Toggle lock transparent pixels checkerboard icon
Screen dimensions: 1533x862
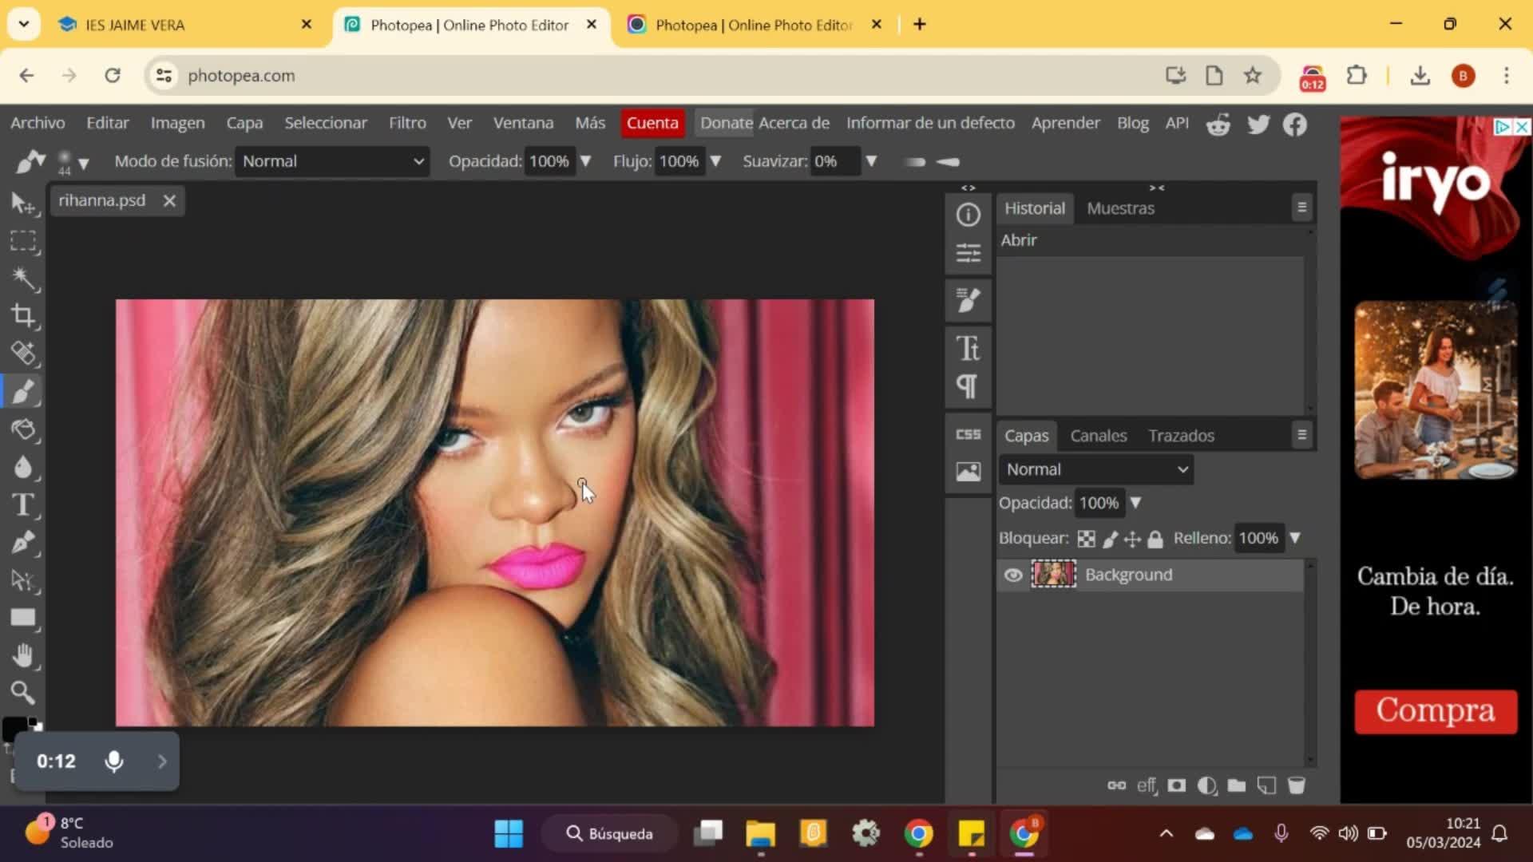(x=1086, y=540)
